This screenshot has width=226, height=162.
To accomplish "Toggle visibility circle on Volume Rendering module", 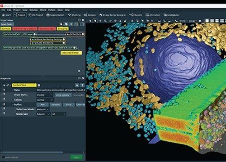I will pos(64,43).
